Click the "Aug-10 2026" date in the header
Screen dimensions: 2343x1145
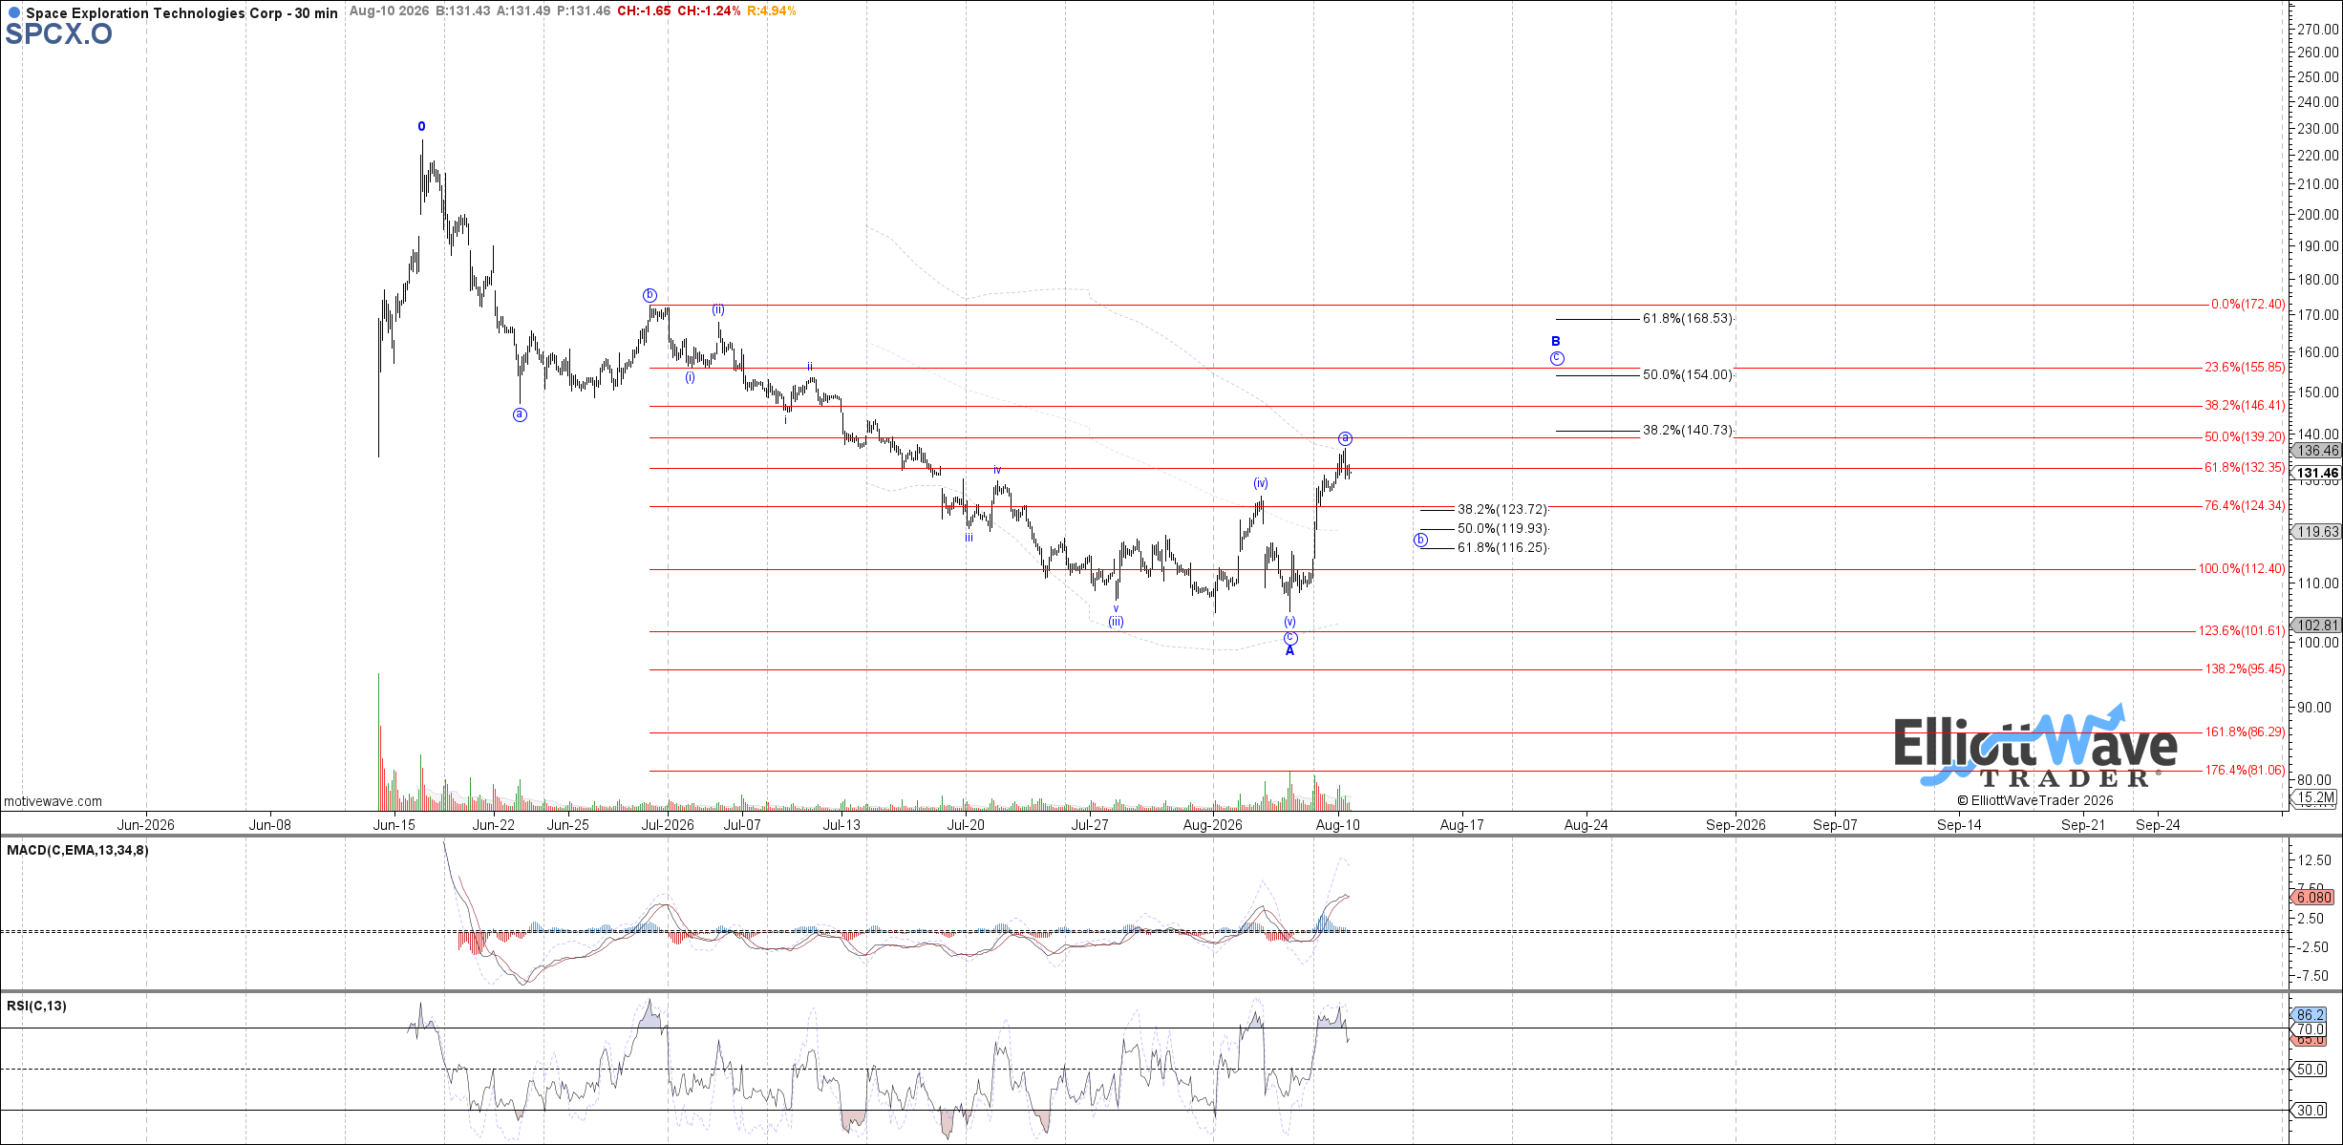click(x=389, y=11)
